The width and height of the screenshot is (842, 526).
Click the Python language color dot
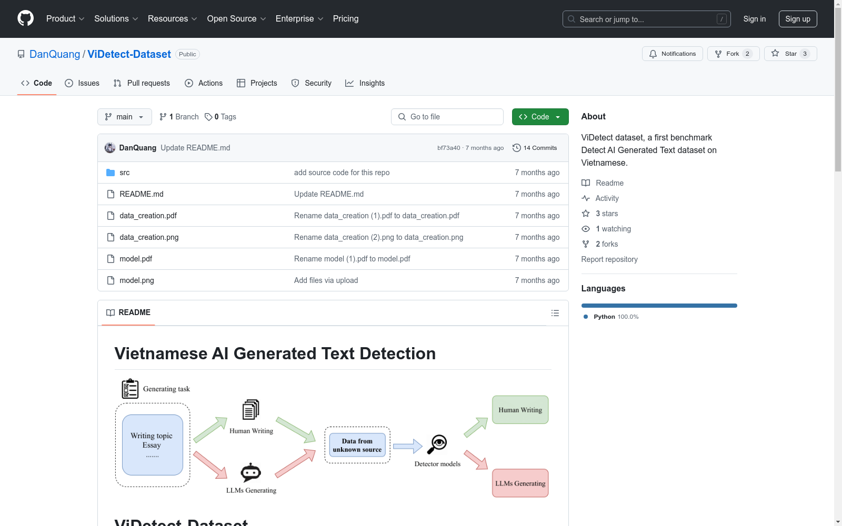click(586, 317)
